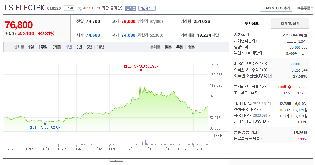315x165 pixels.
Task: Click the 4.00매수 investment opinion
Action: point(284,87)
